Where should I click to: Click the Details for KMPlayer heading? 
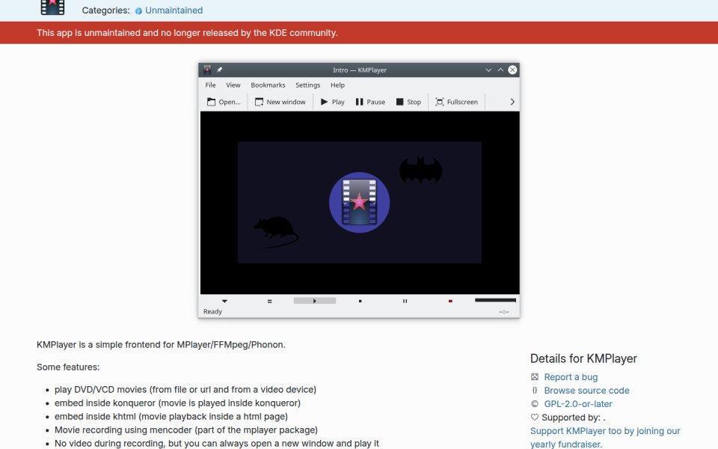tap(583, 358)
